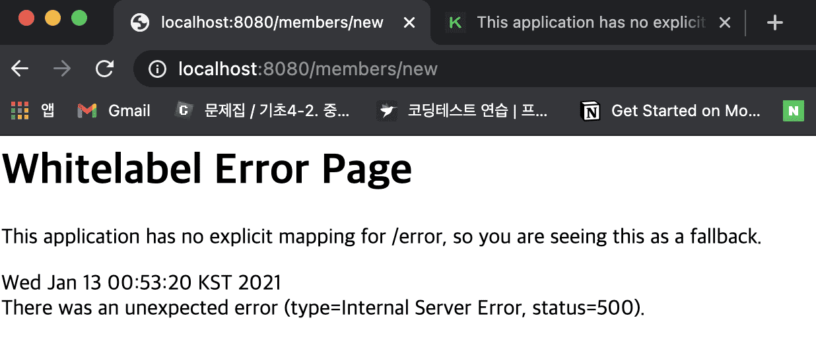Close the 'This application has no explicit' tab
Screen dimensions: 816x355
tap(724, 22)
